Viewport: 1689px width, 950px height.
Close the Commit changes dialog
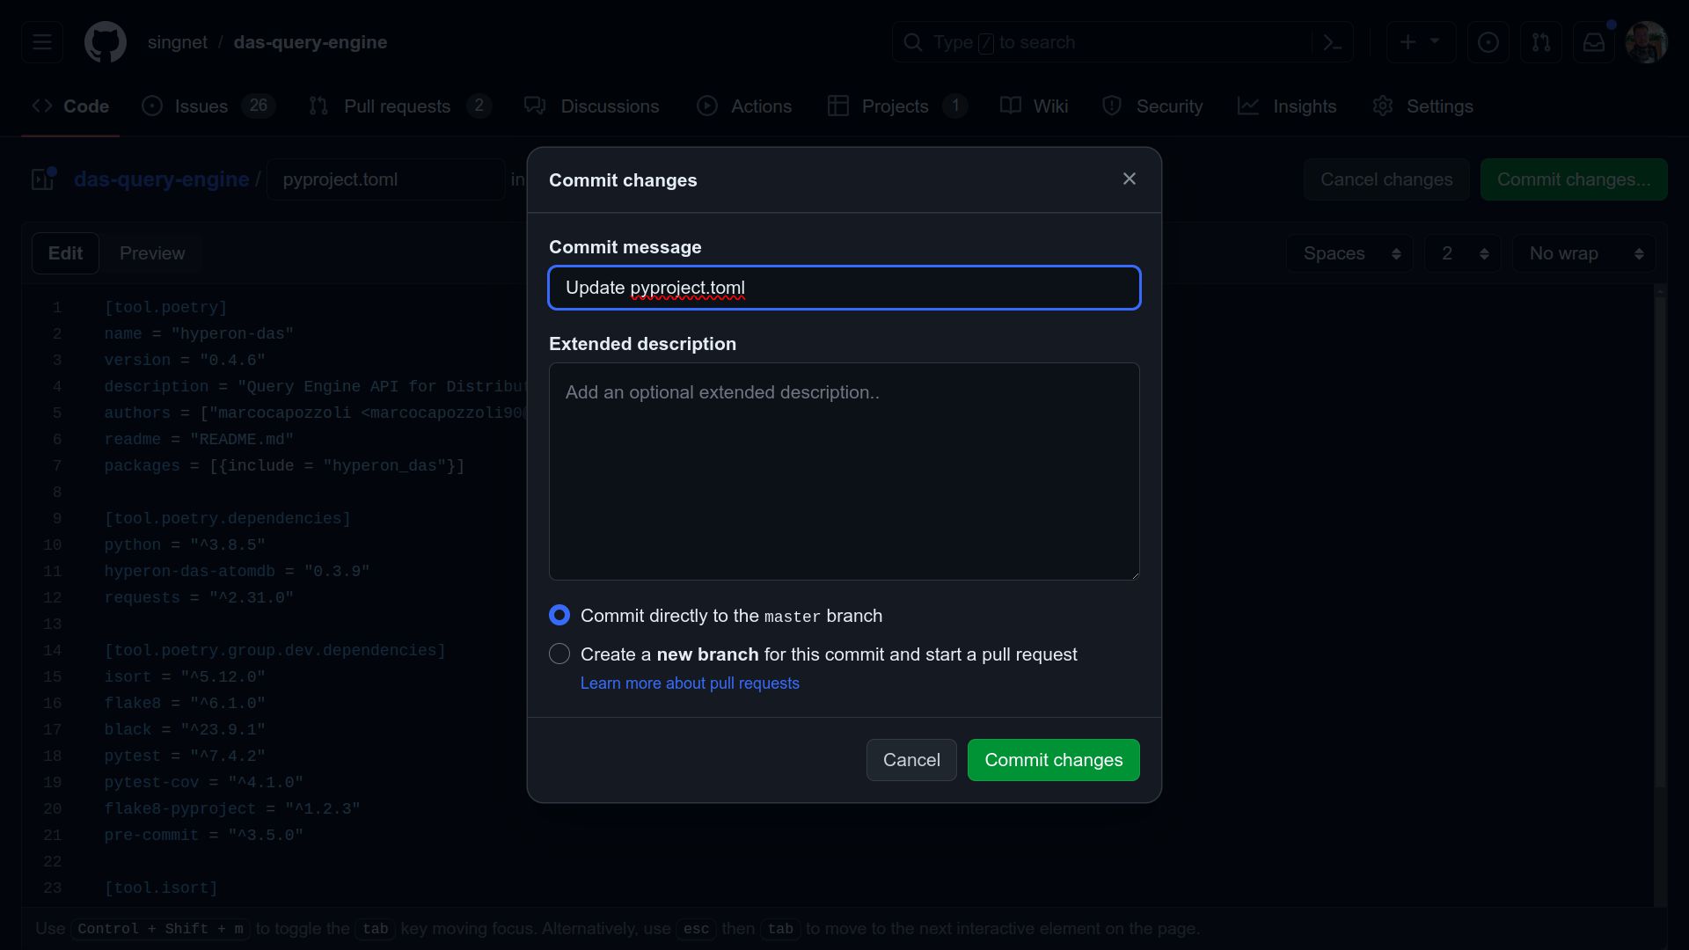coord(1130,179)
